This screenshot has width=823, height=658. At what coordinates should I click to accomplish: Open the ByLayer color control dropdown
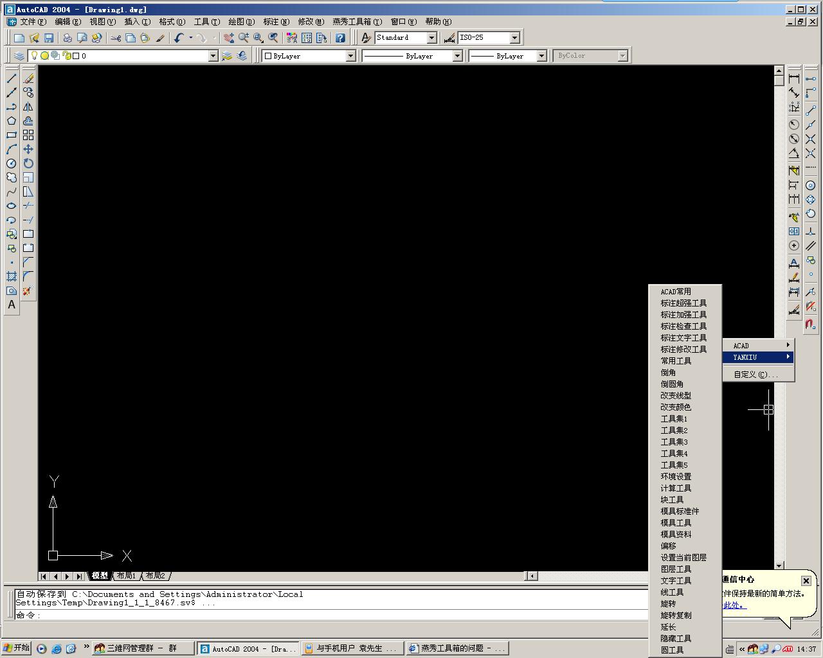[x=351, y=56]
